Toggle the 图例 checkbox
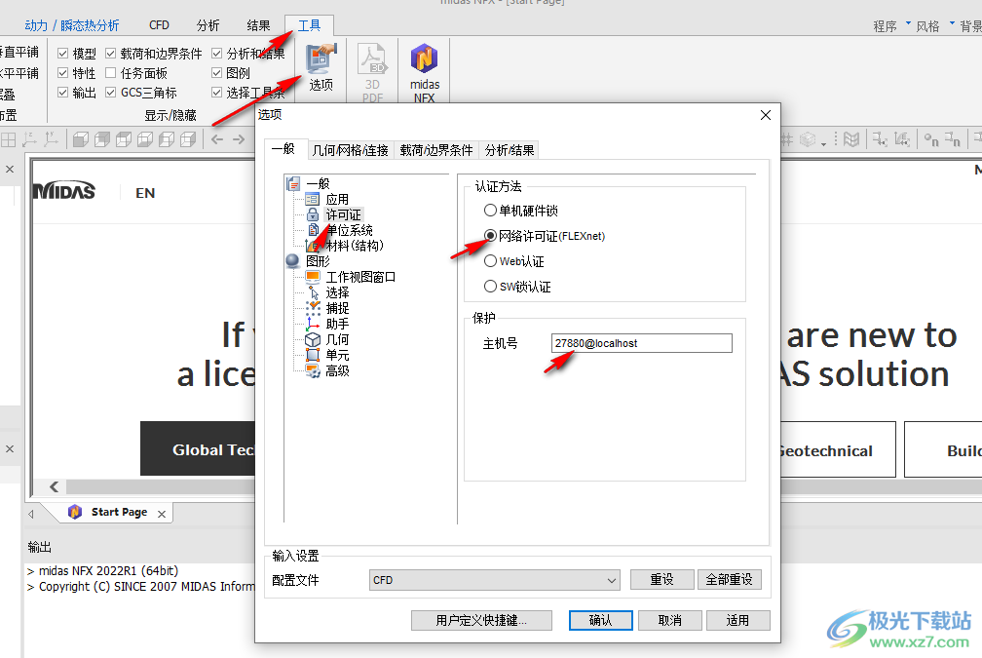The image size is (982, 658). point(216,73)
